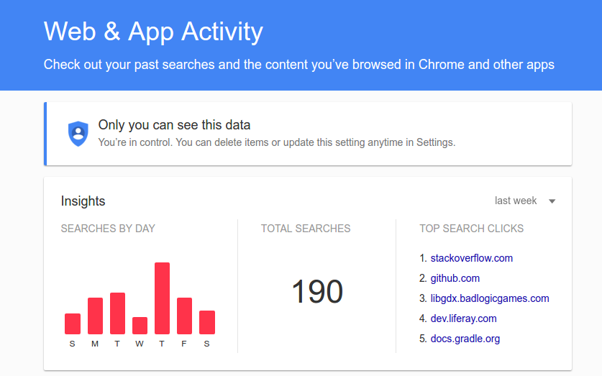Click the Tuesday bar in chart
Screen dimensions: 602x376
coord(117,313)
